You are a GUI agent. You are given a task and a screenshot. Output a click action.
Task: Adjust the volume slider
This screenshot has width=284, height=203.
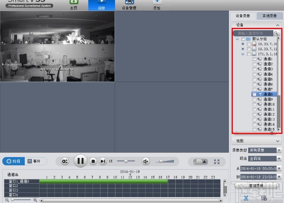point(161,161)
